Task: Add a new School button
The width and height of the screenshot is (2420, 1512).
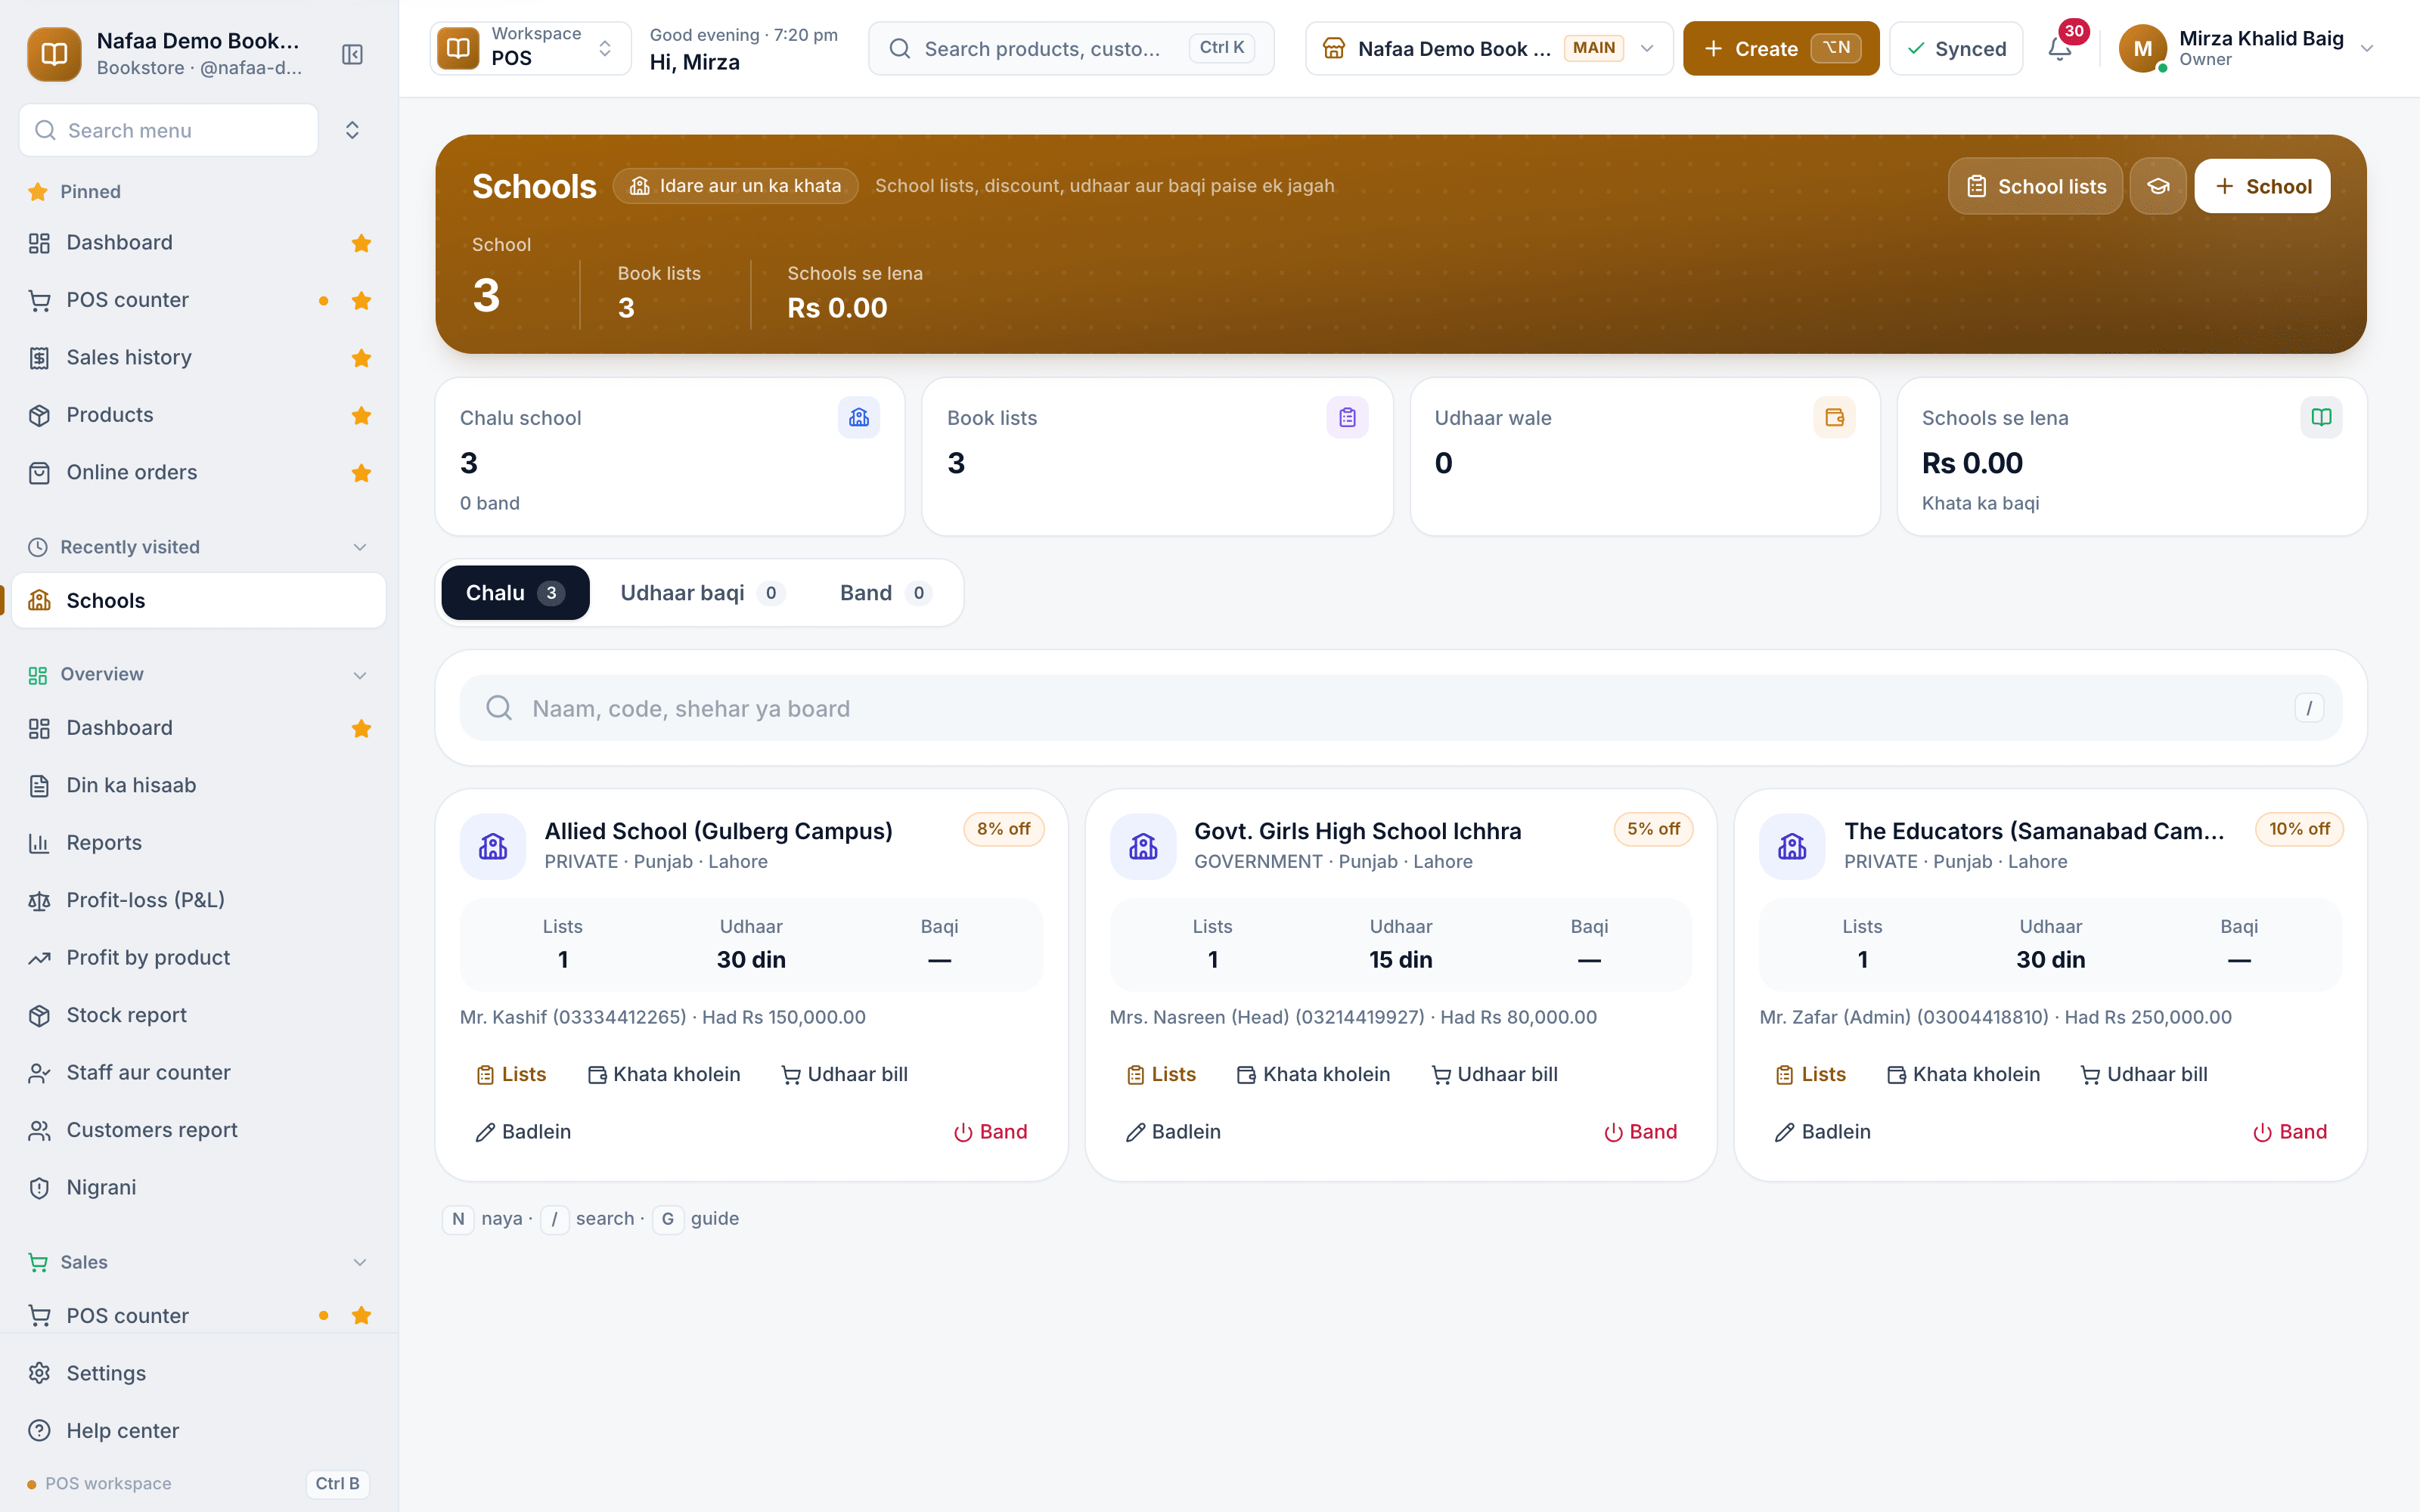Action: (2262, 186)
